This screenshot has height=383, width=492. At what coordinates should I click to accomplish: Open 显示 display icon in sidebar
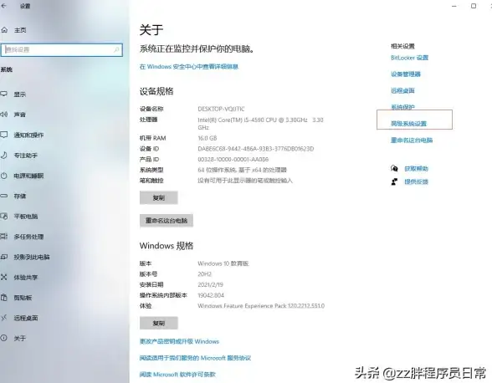(3, 94)
